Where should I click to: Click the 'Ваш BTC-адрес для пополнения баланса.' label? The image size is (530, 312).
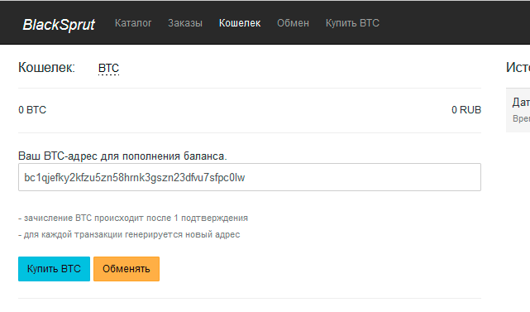click(x=122, y=156)
